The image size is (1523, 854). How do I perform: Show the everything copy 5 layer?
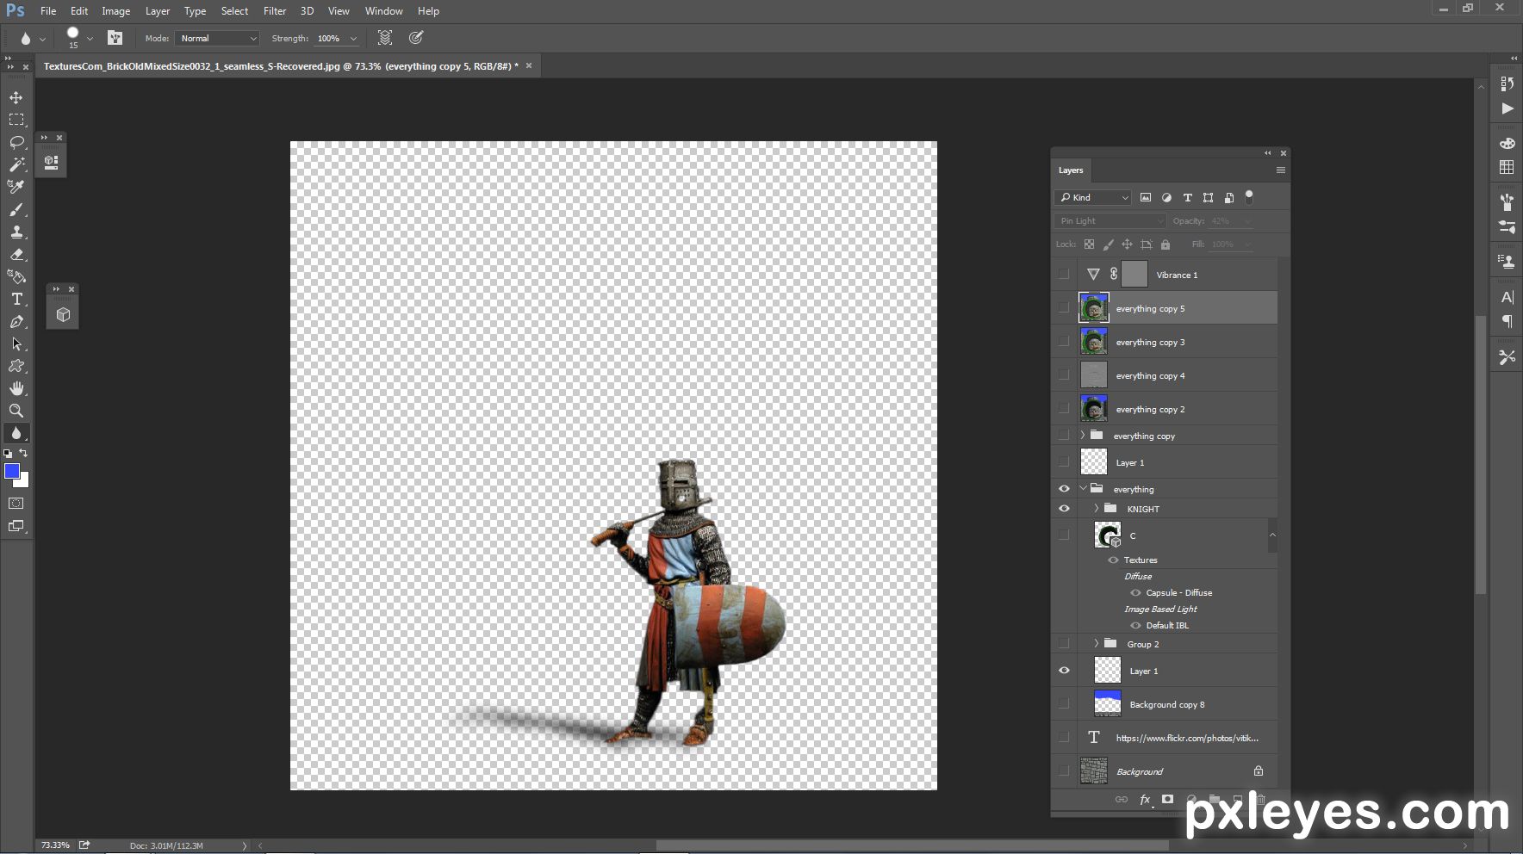(1064, 308)
